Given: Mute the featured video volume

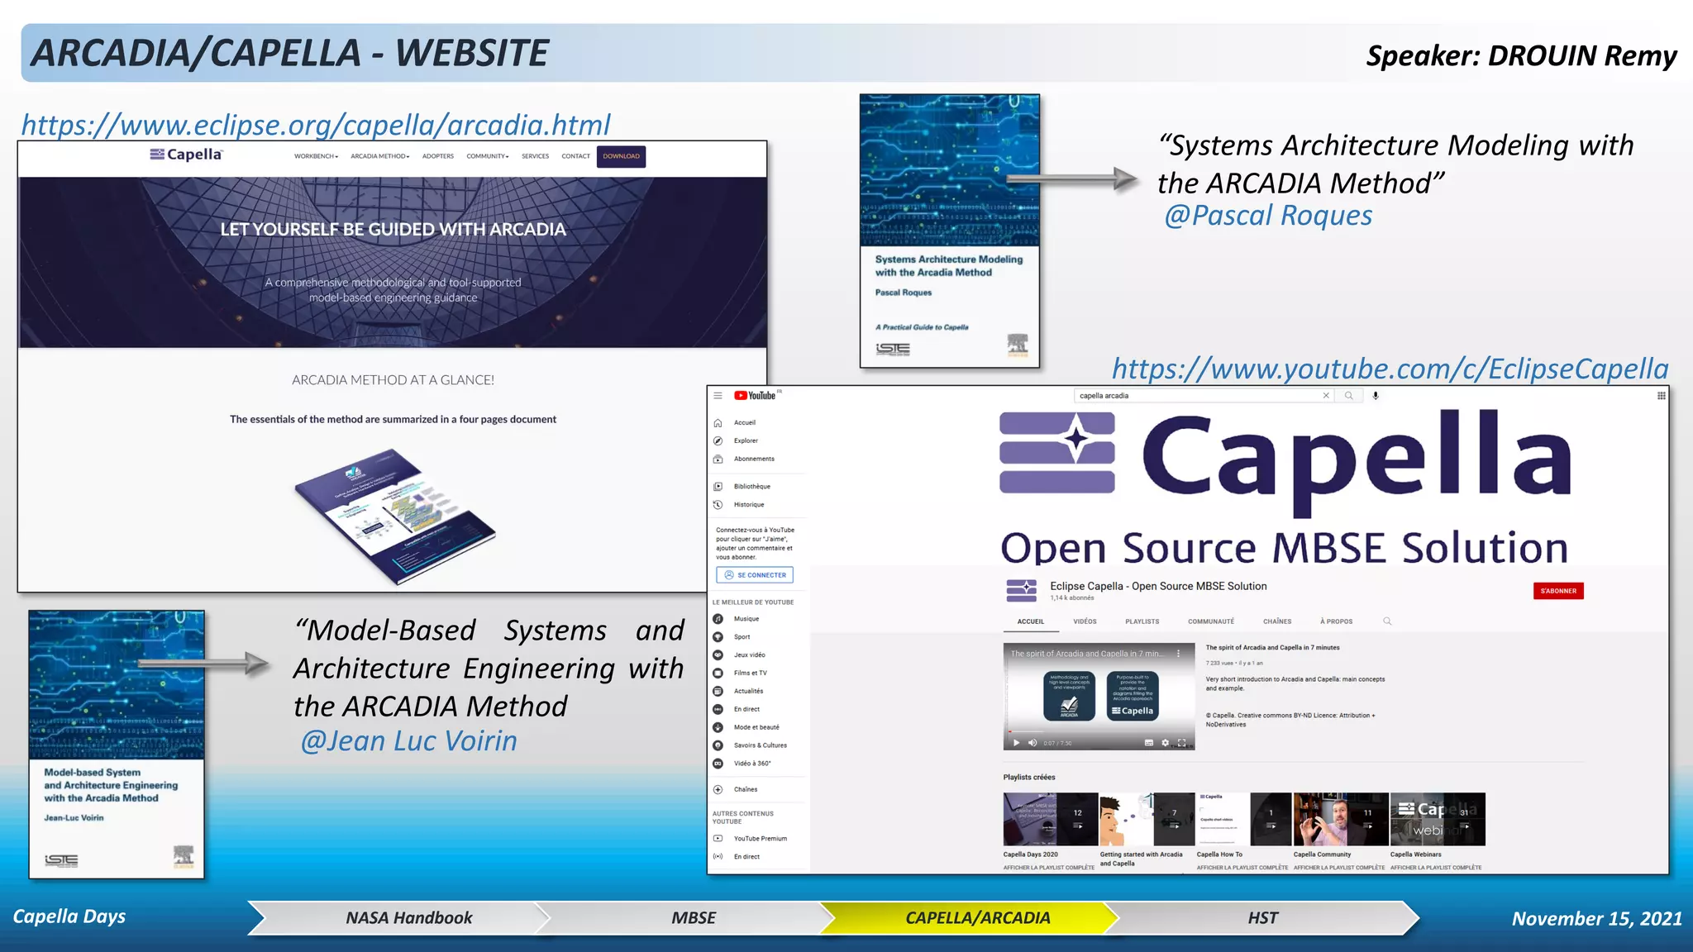Looking at the screenshot, I should click(1032, 743).
